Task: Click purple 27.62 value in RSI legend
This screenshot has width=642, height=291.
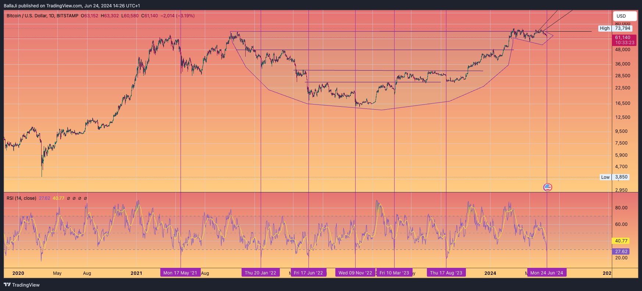Action: pos(44,198)
